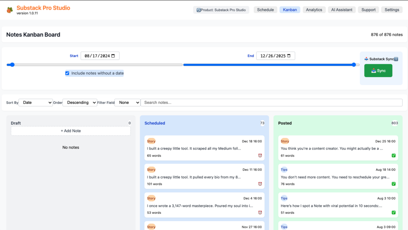Click alarm clock icon on Dec 11 note
Screen dimensions: 408x230
260,184
